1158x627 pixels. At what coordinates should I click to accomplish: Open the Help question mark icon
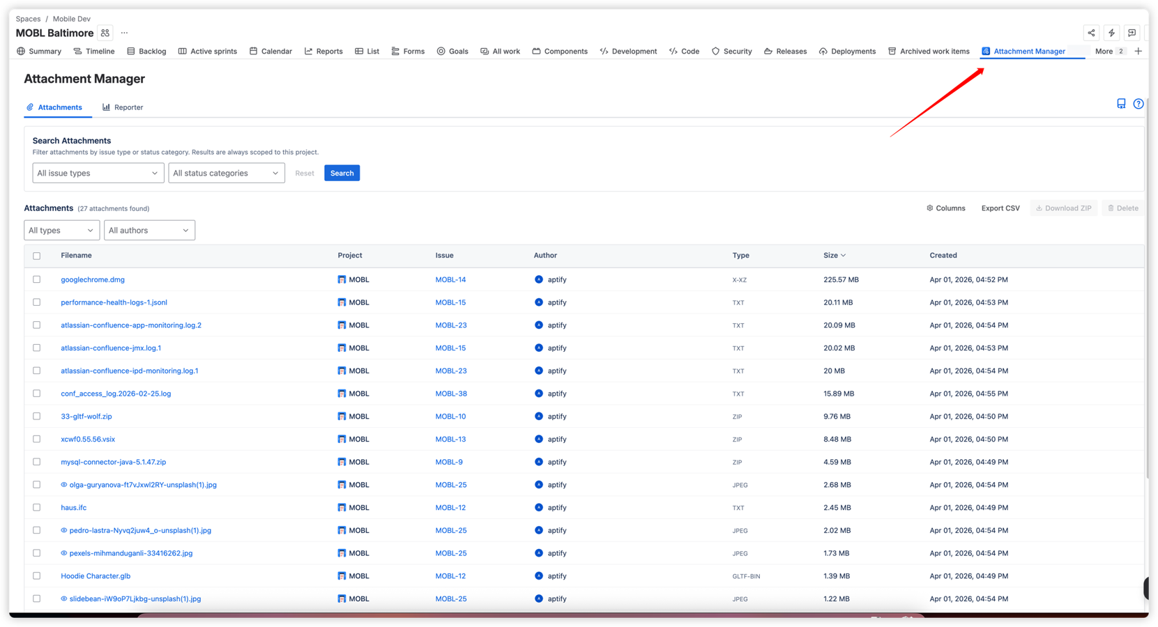coord(1138,103)
